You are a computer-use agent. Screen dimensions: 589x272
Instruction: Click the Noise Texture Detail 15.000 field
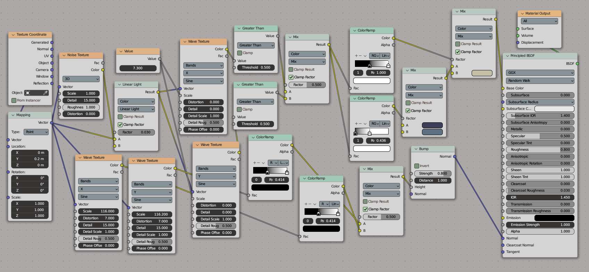81,100
